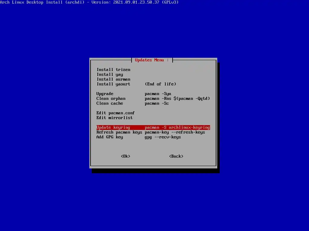Select highlighted Update keyring entry
The width and height of the screenshot is (309, 231).
click(153, 128)
